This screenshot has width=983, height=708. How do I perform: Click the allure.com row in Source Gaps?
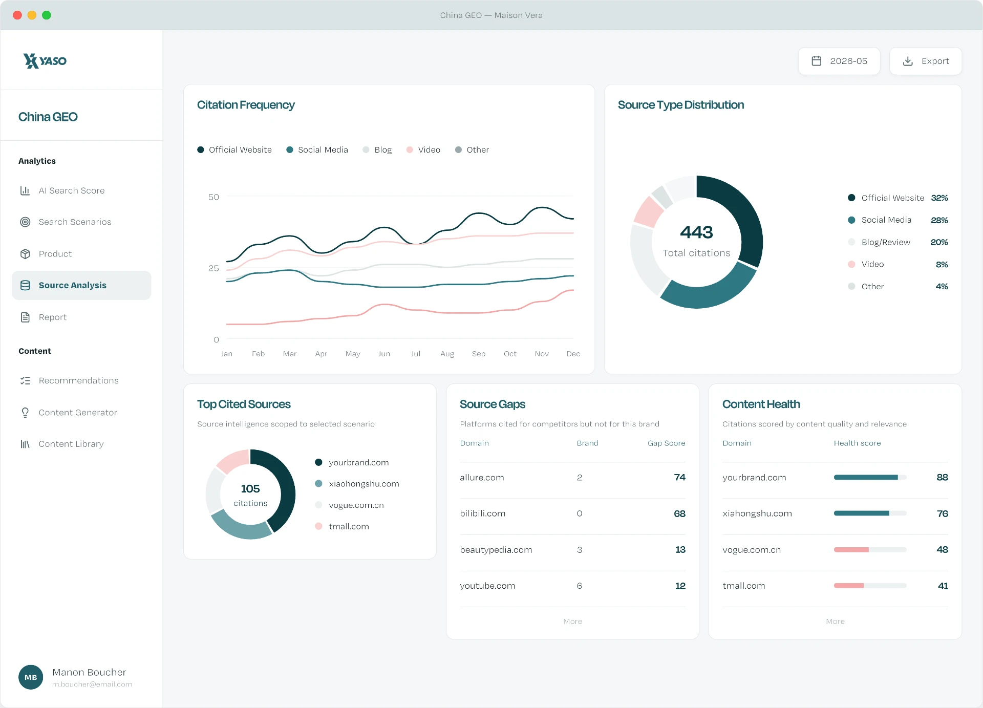(572, 478)
